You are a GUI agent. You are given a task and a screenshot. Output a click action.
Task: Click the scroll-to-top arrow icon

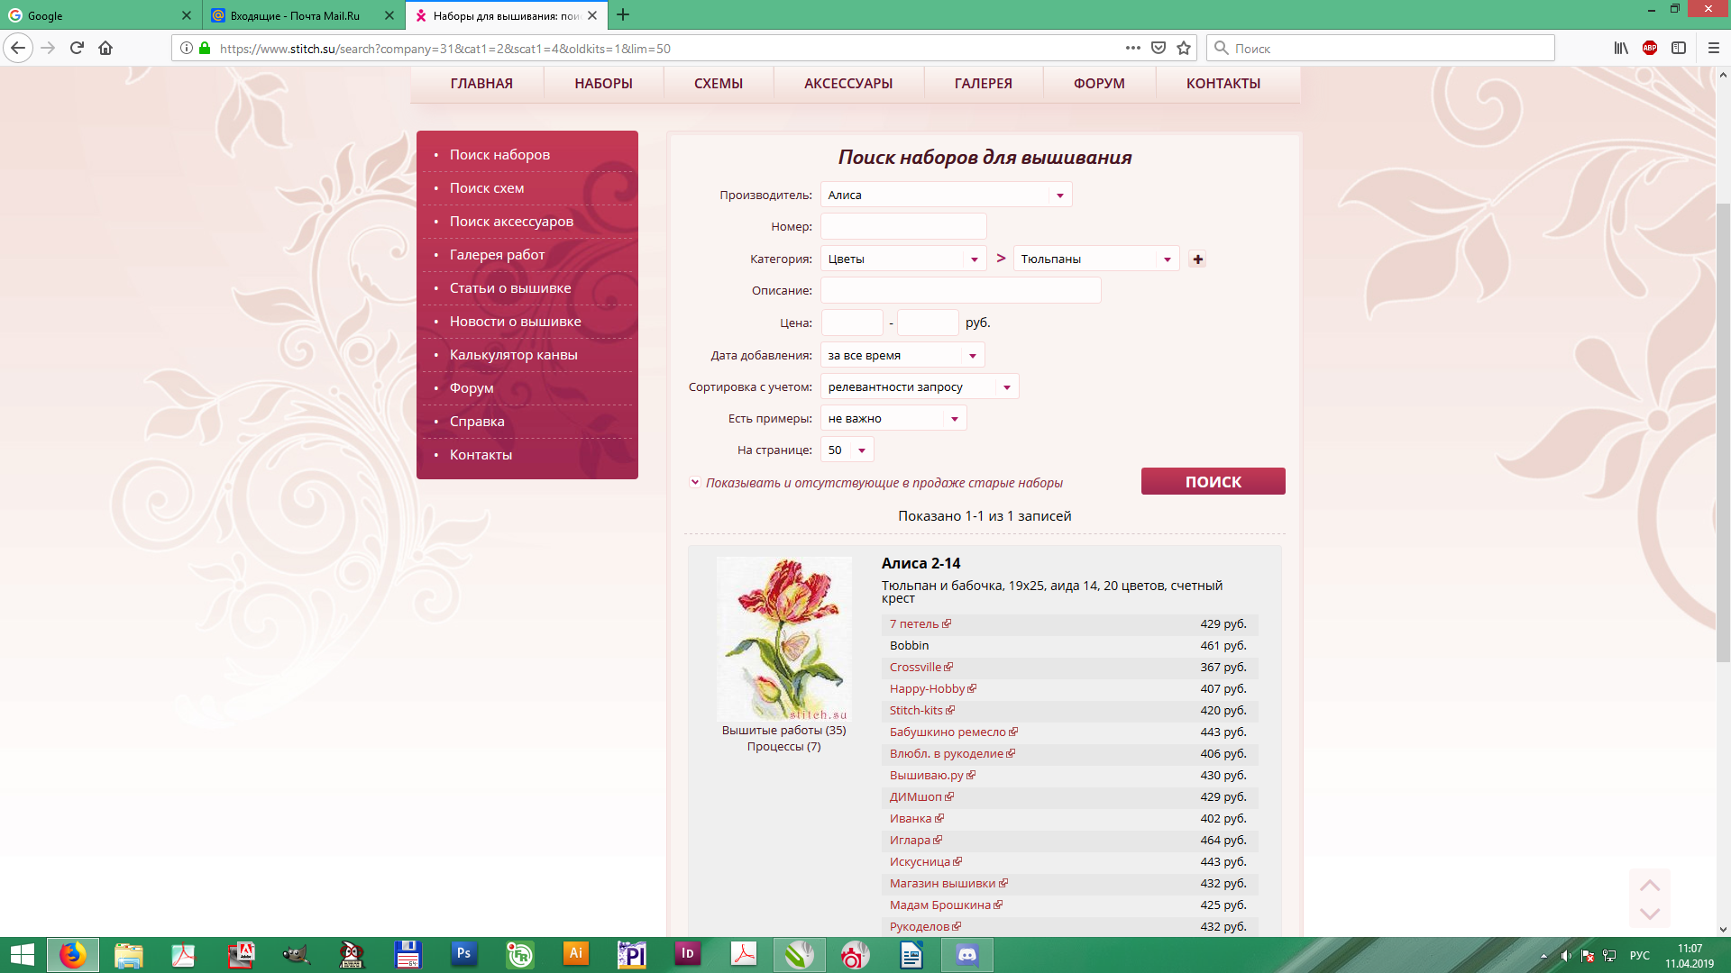click(1649, 886)
